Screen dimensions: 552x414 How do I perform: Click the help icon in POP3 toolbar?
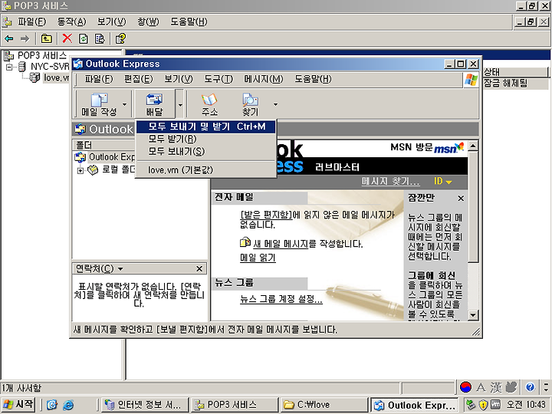pyautogui.click(x=120, y=38)
